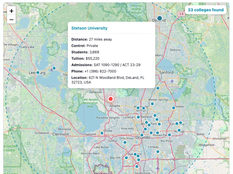The width and height of the screenshot is (233, 174).
Task: Select the college marker south of Sanford
Action: pyautogui.click(x=158, y=88)
